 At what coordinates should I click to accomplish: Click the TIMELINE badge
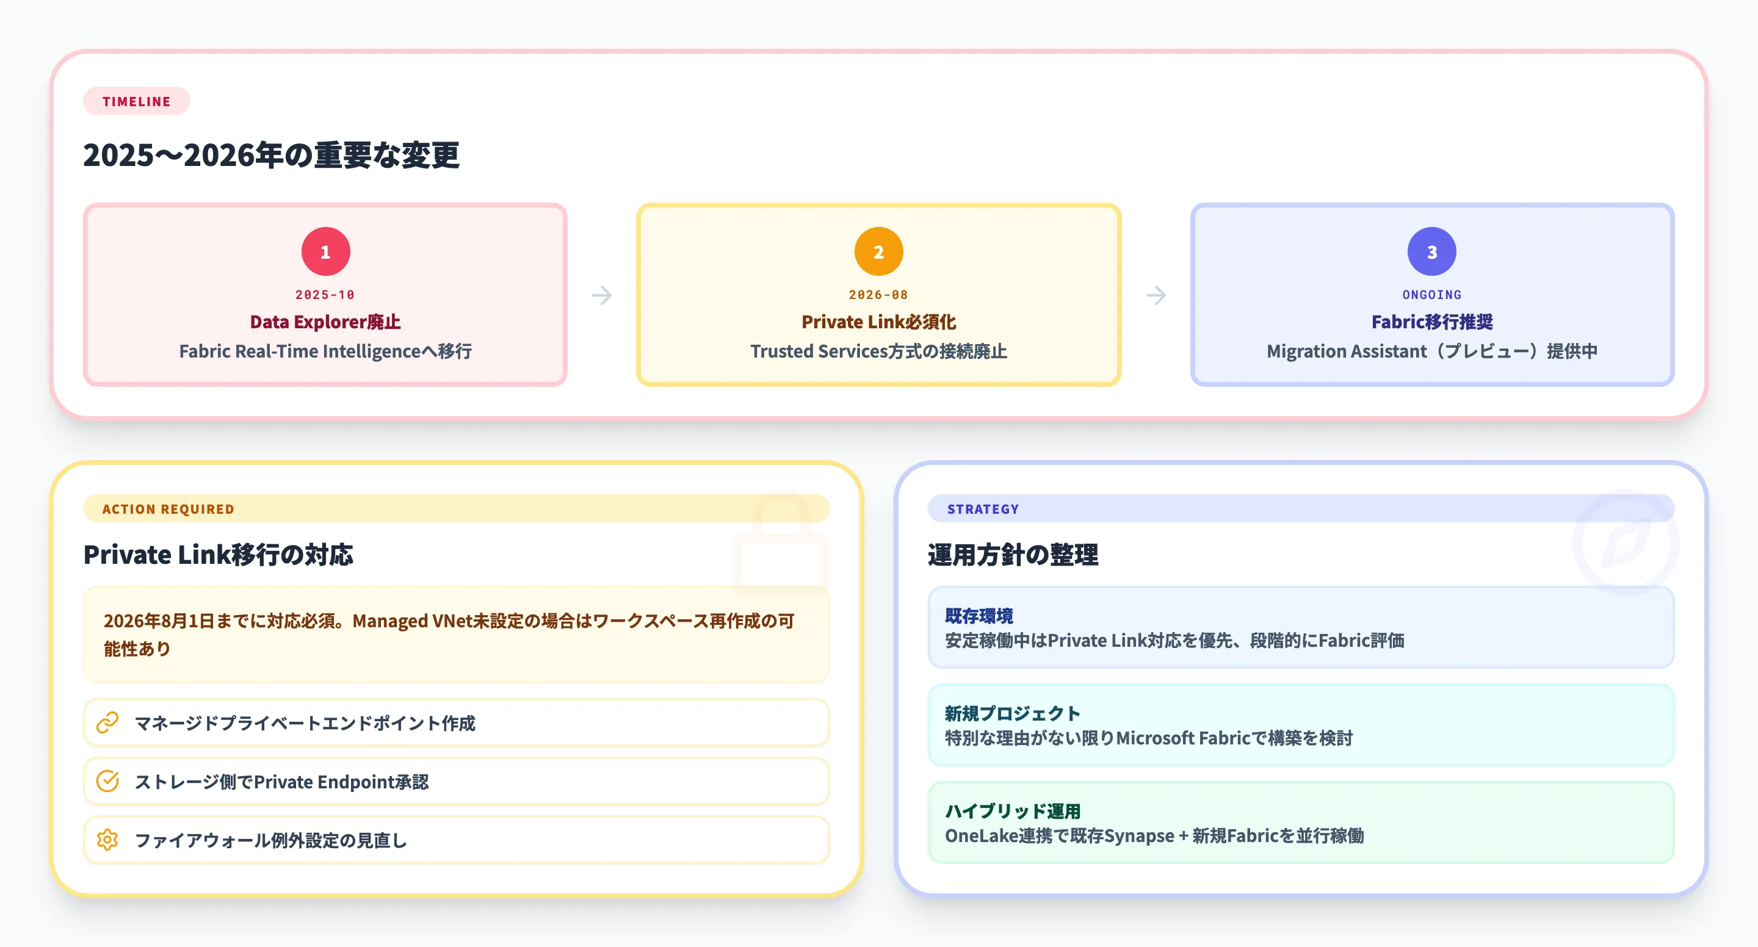(137, 101)
